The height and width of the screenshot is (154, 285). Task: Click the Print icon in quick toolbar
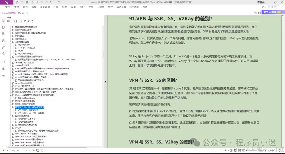[x=27, y=2]
